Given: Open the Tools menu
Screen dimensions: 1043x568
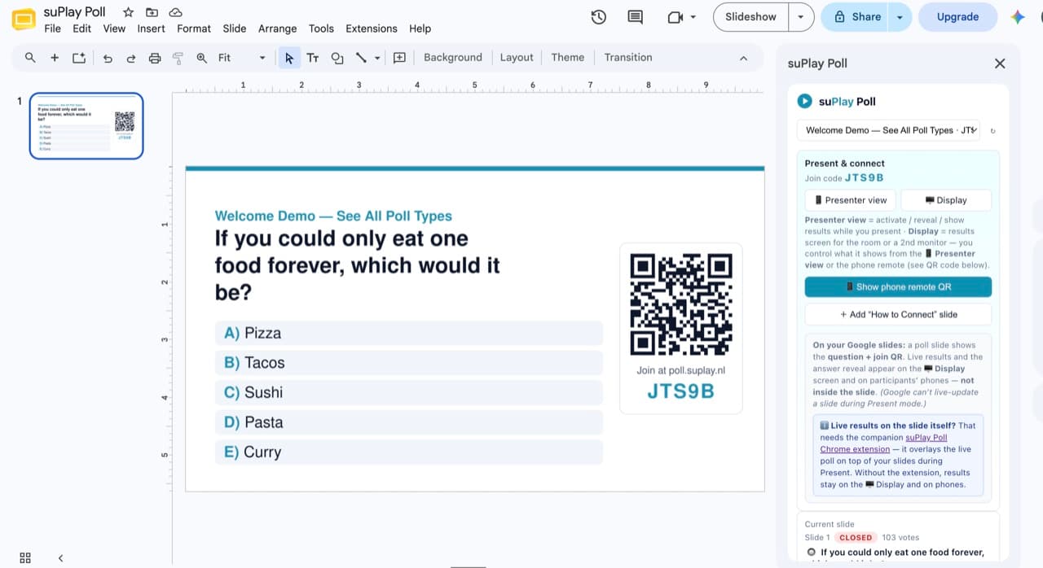Looking at the screenshot, I should click(x=321, y=28).
